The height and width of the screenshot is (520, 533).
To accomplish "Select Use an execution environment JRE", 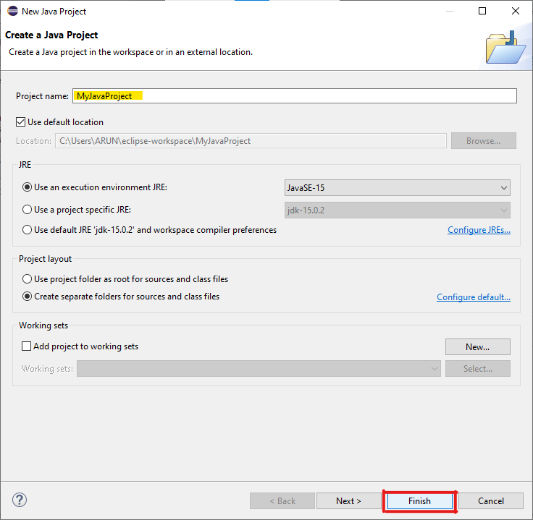I will 28,187.
